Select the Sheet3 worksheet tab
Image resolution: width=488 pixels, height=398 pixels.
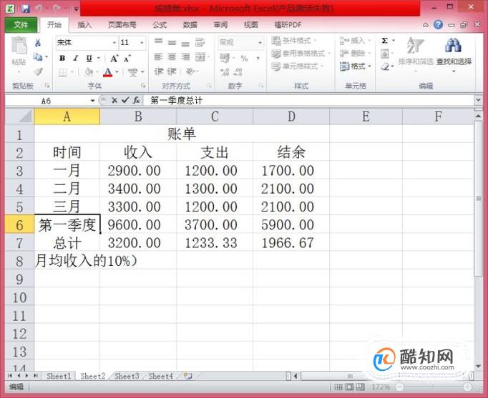(x=127, y=376)
